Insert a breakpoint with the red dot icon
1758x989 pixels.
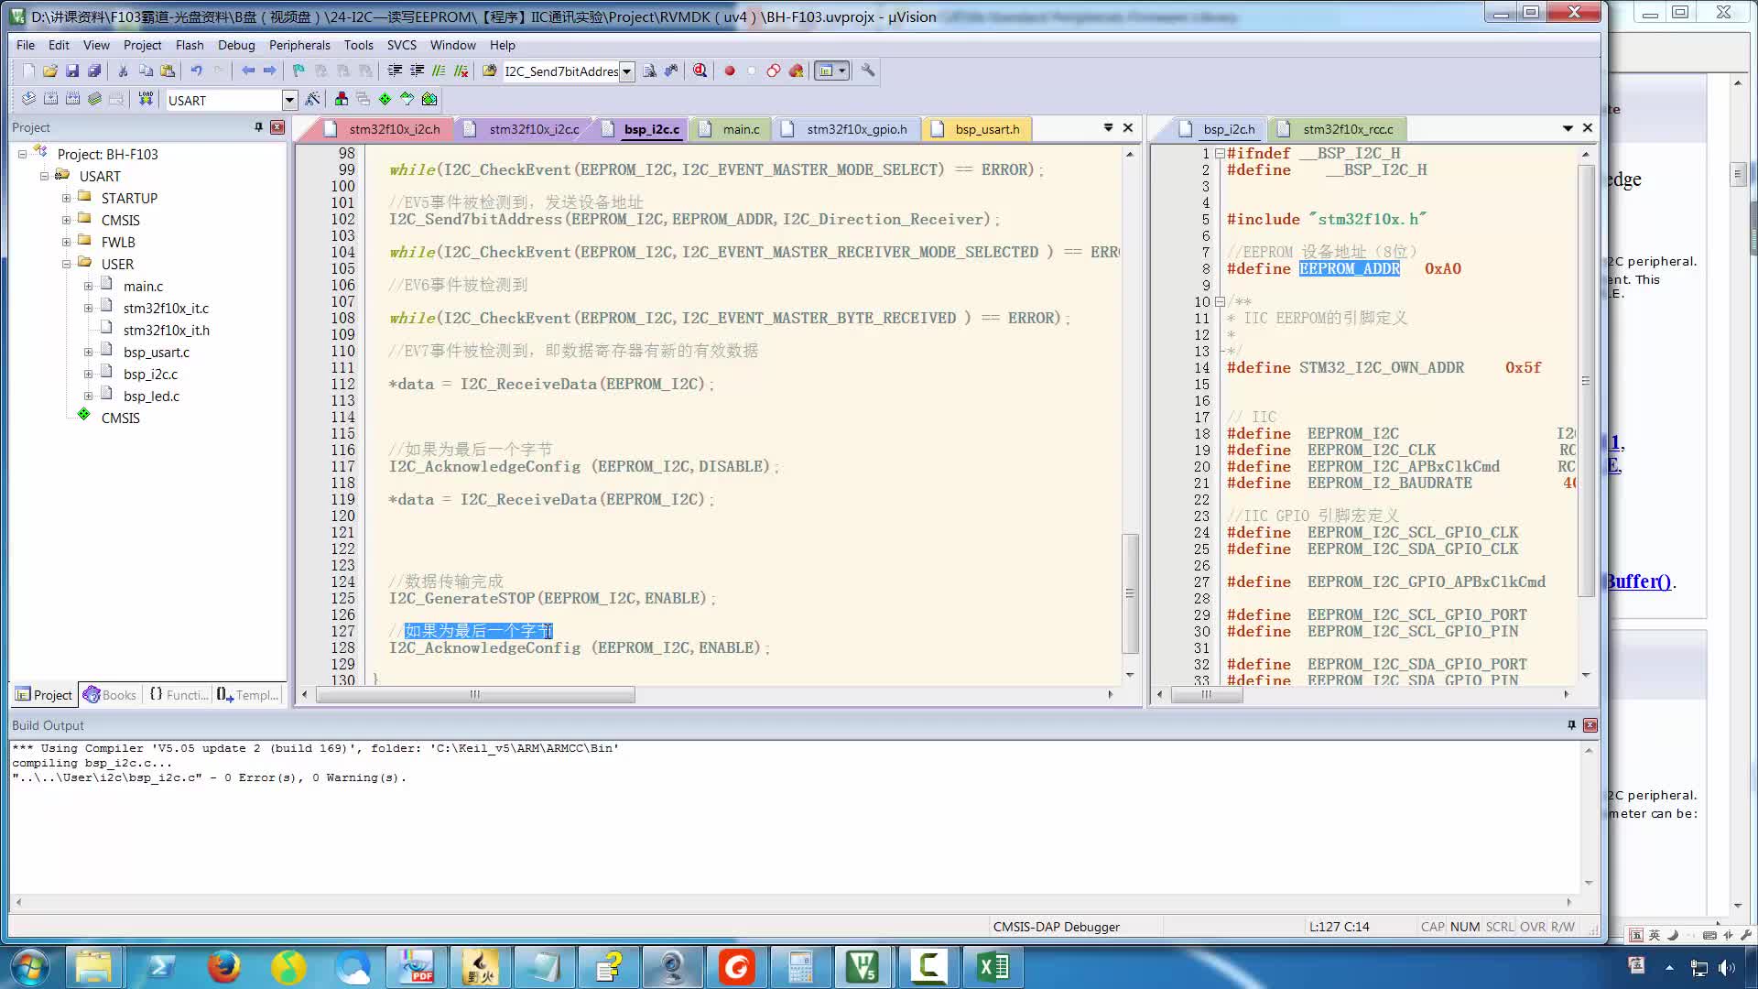pos(730,71)
